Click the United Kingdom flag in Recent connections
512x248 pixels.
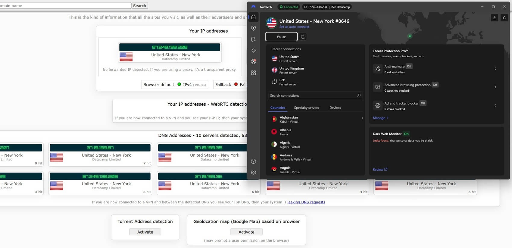pyautogui.click(x=274, y=70)
